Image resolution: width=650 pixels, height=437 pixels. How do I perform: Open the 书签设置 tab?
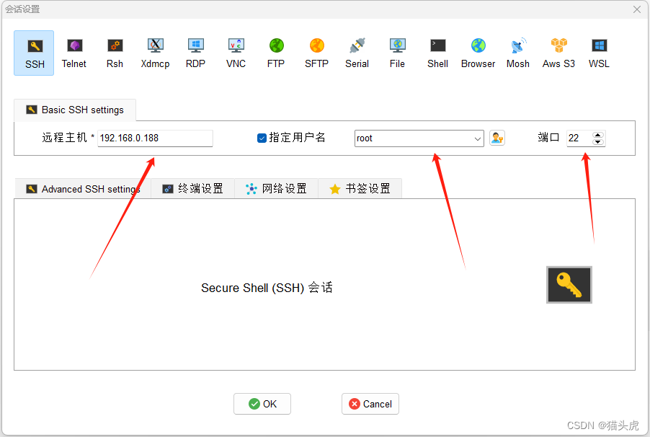[360, 189]
